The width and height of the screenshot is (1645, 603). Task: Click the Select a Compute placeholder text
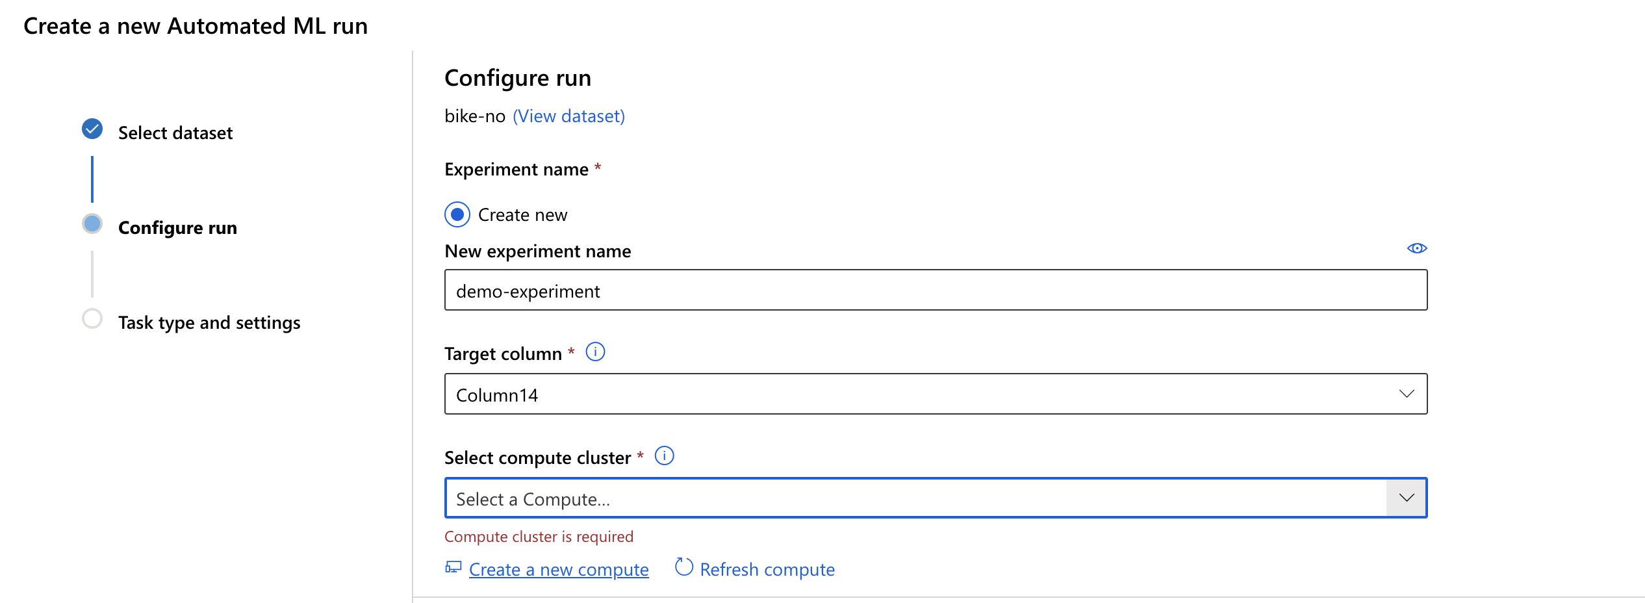click(x=533, y=499)
